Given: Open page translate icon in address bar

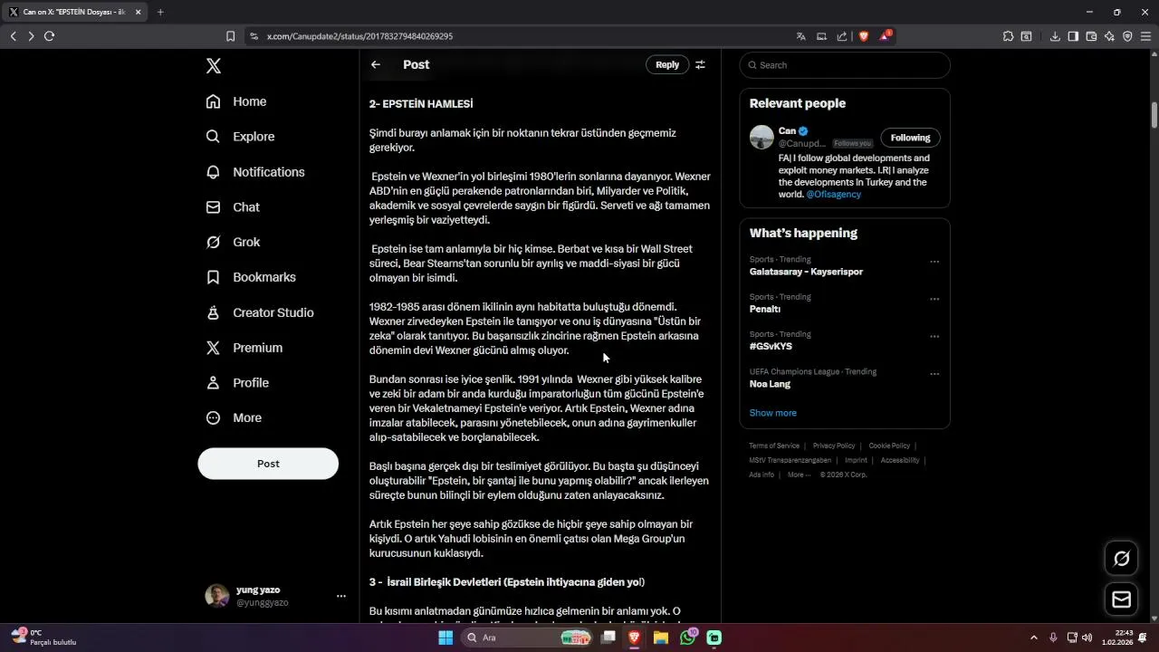Looking at the screenshot, I should click(800, 36).
